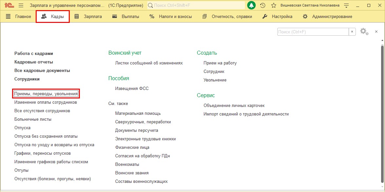This screenshot has width=385, height=192.
Task: Open Импорт сведений о трудовой деятельности
Action: [x=246, y=114]
